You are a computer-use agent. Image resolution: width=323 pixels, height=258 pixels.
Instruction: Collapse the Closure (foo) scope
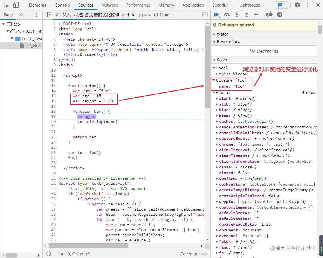click(214, 80)
